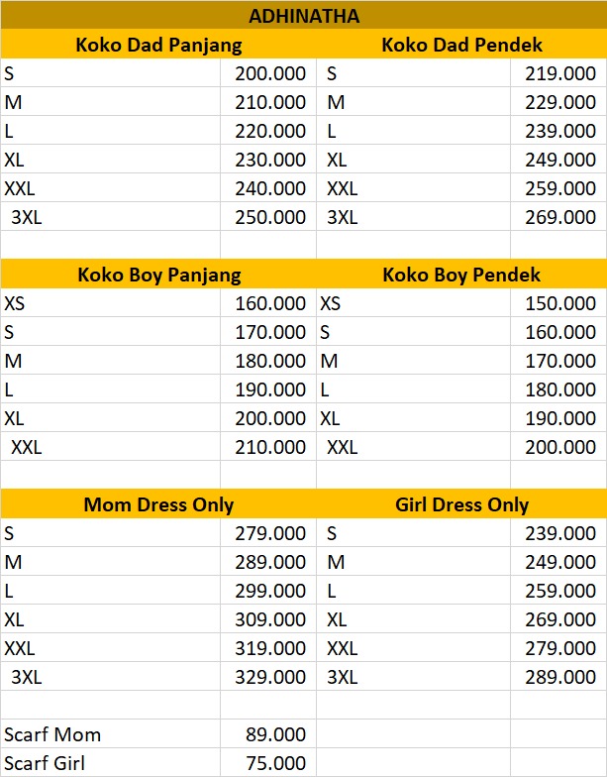Click the 150.000 price for Boy Pendek XS
This screenshot has width=607, height=777.
[x=558, y=303]
